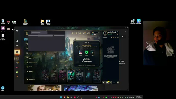Select Day 7 reward card

tap(97, 76)
